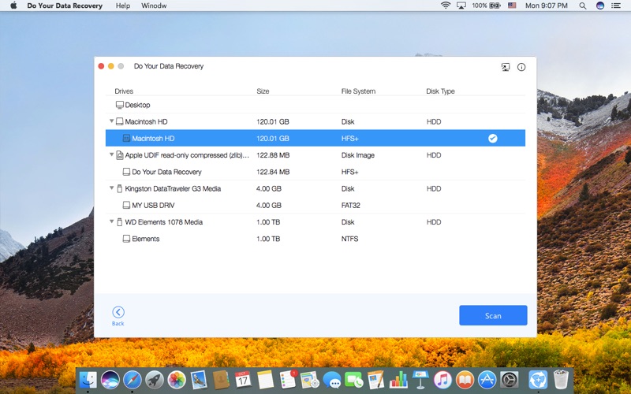
Task: Open Numbers from the Dock
Action: pos(398,380)
